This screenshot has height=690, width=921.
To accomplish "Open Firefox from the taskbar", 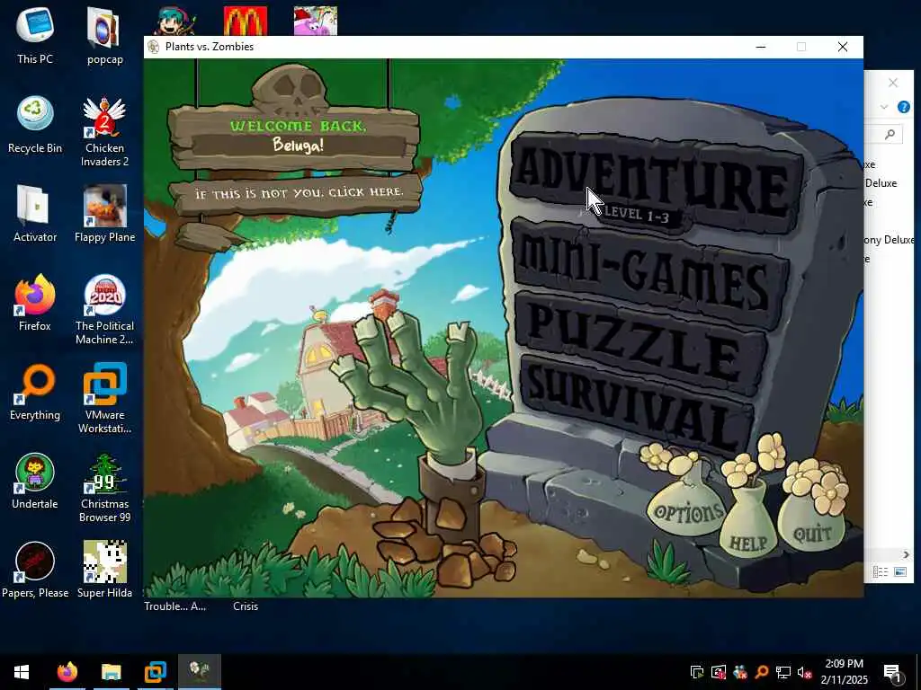I will point(67,672).
